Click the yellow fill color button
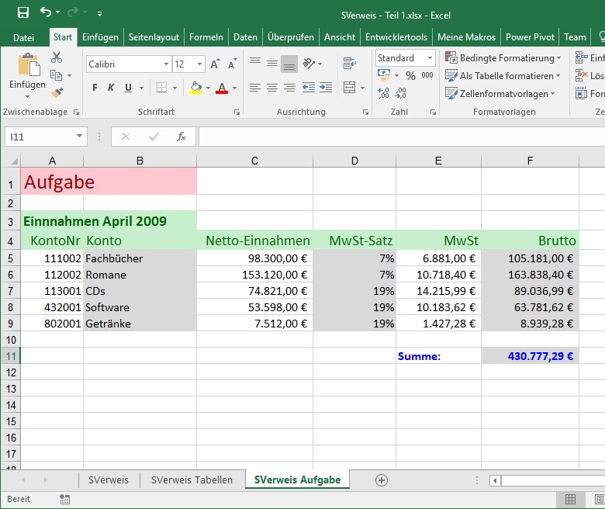Screen dimensions: 605x509 (x=195, y=88)
